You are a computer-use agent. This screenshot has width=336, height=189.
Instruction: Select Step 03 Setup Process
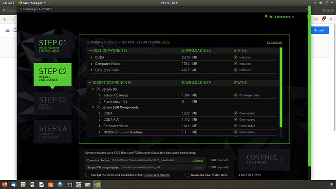coord(53,103)
